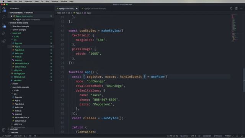Open App.css in hook-test src
Image resolution: width=245 pixels, height=138 pixels.
point(18,43)
